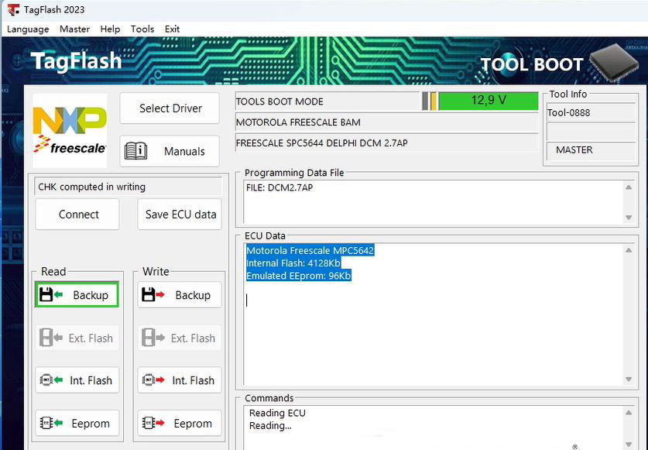Click CHK computed in writing status
Viewport: 648px width, 450px height.
[x=128, y=187]
